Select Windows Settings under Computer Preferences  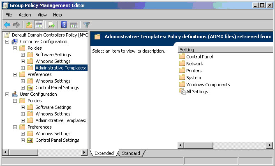pos(53,81)
